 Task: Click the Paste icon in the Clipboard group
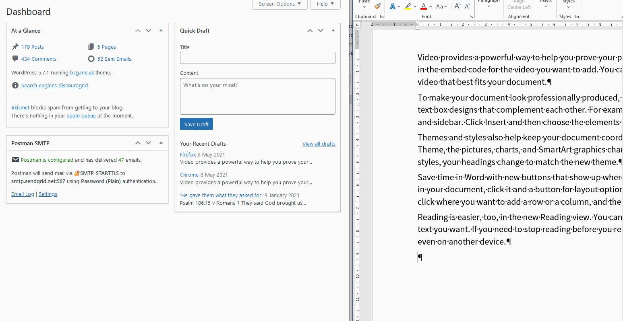[x=364, y=4]
